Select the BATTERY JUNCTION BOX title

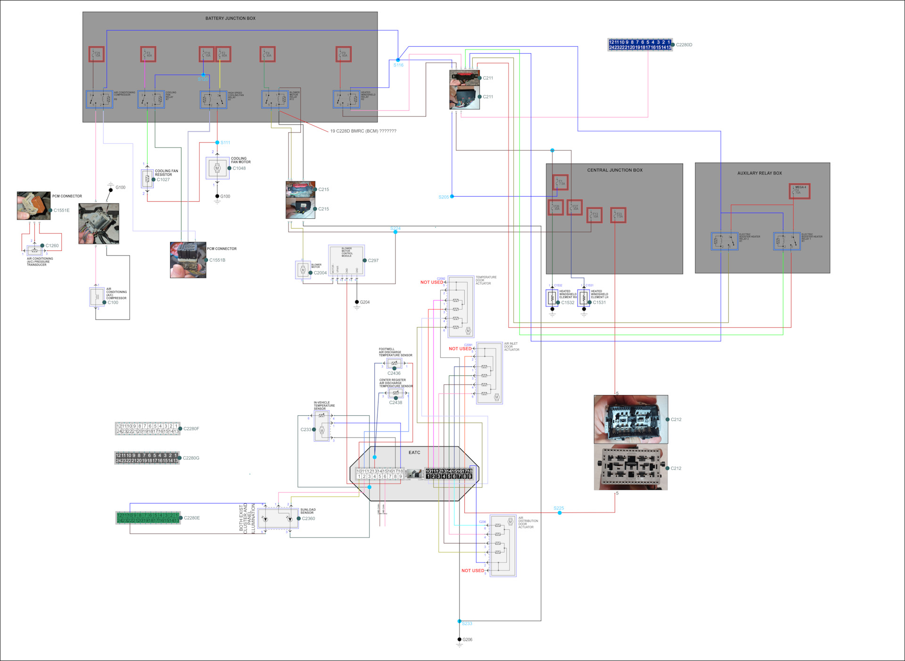[230, 18]
